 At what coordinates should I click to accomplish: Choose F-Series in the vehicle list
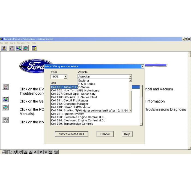point(103,87)
